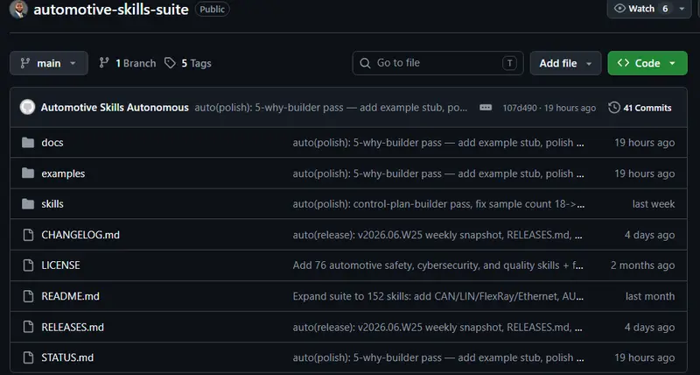Screen dimensions: 700x375
Task: Click the LICENSE file icon
Action: click(x=28, y=265)
